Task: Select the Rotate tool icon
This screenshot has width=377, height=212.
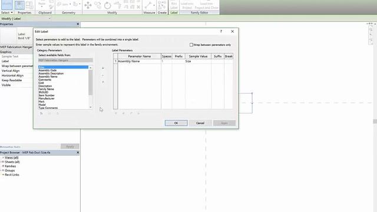Action: (x=107, y=5)
